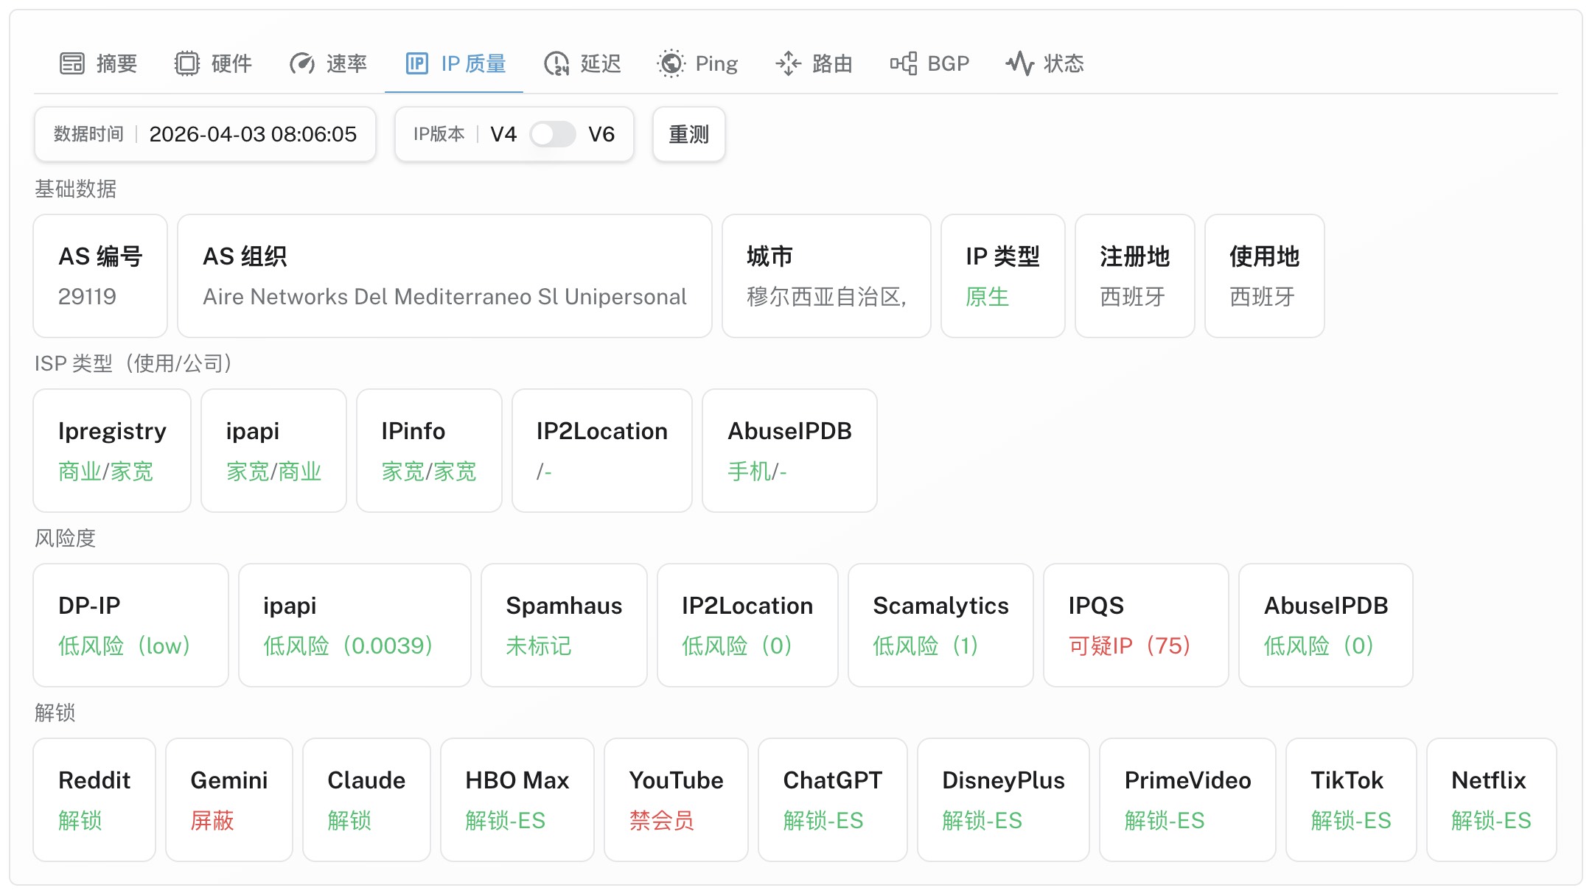
Task: Click AbuseIPDB ISP type 手机/-
Action: pyautogui.click(x=757, y=471)
